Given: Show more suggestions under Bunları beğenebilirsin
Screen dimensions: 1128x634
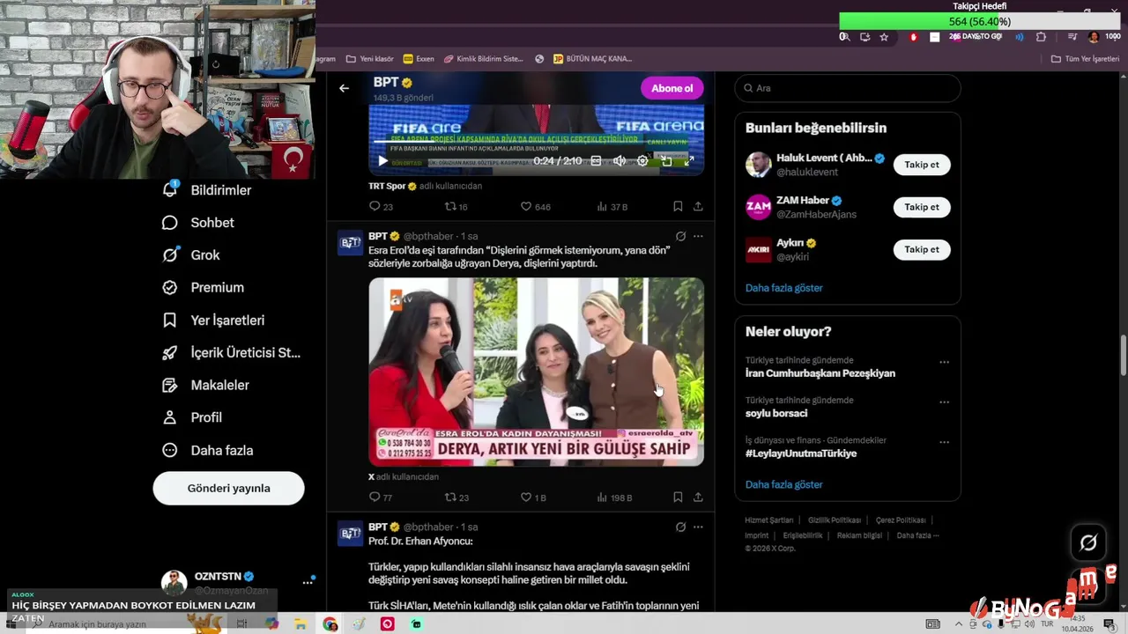Looking at the screenshot, I should [783, 288].
